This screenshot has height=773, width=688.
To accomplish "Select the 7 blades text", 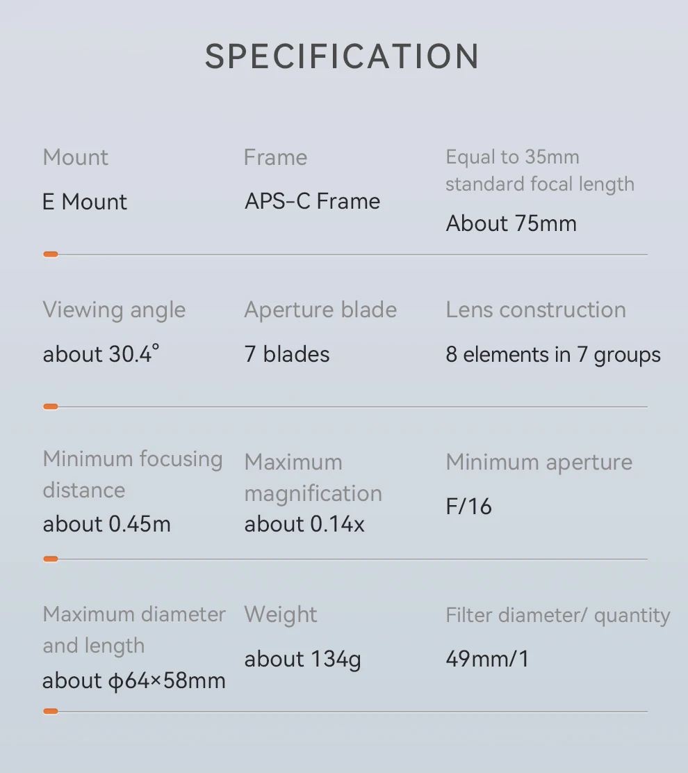I will click(287, 354).
